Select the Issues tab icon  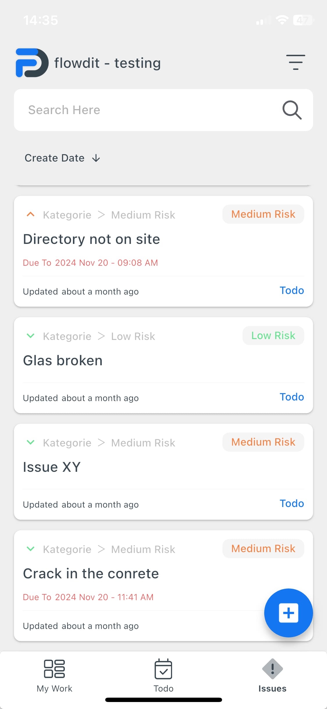(272, 669)
